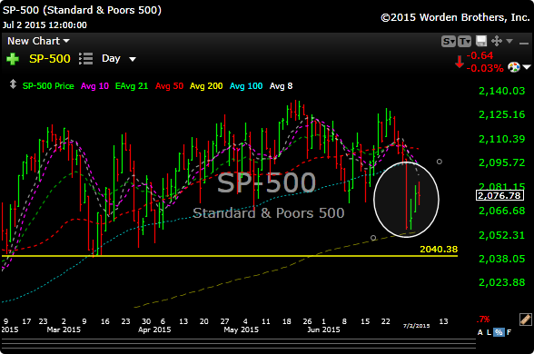The width and height of the screenshot is (534, 354).
Task: Click the Mar 2015 label on date axis
Action: [64, 329]
